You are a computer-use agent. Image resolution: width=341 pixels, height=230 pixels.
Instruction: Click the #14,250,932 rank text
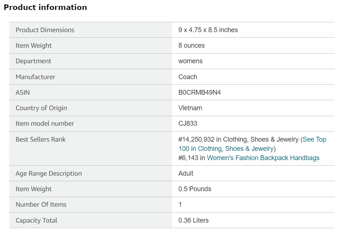coord(196,139)
